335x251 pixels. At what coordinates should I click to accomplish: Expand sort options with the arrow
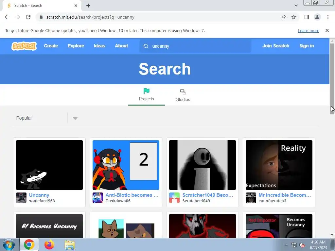[x=75, y=118]
